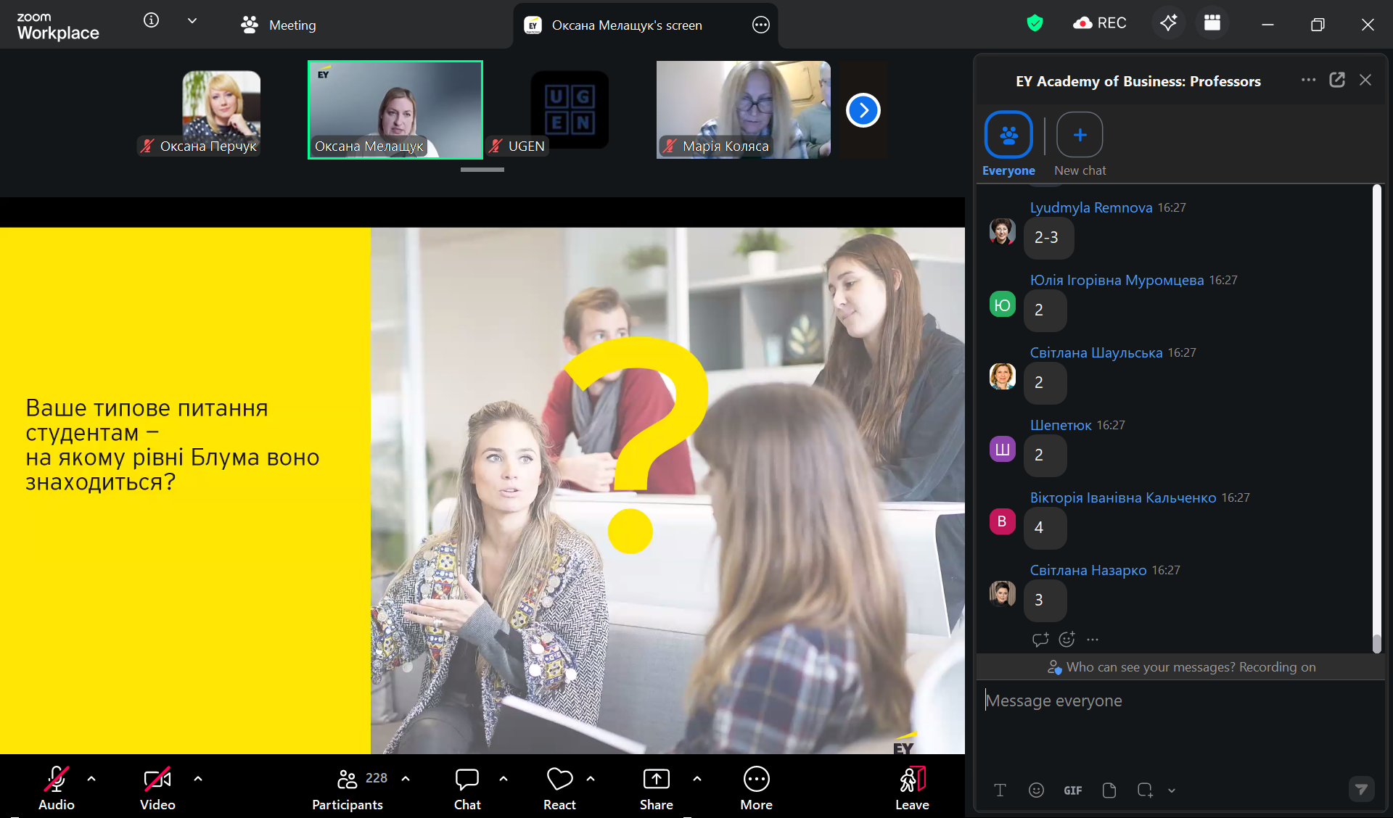Click the GIF button in chat toolbar
The width and height of the screenshot is (1393, 818).
tap(1072, 790)
